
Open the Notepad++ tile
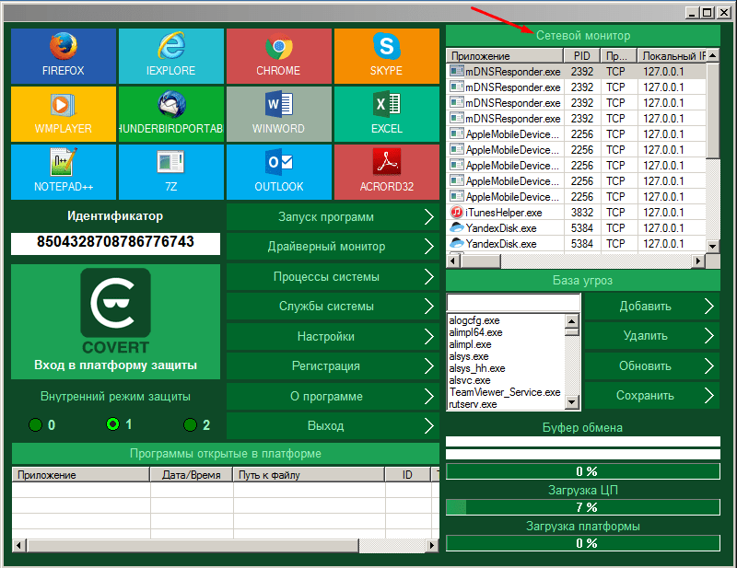pos(63,171)
